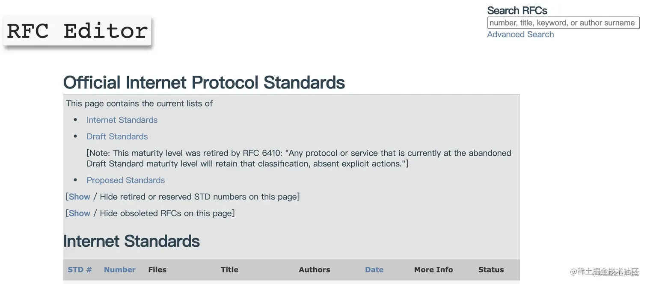Click the Official Internet Protocol Standards heading

204,83
